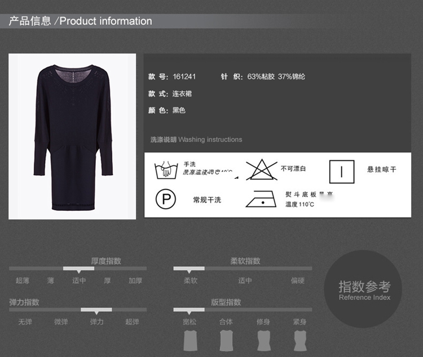The height and width of the screenshot is (357, 423).
Task: Click the hang dry square icon
Action: pos(341,171)
